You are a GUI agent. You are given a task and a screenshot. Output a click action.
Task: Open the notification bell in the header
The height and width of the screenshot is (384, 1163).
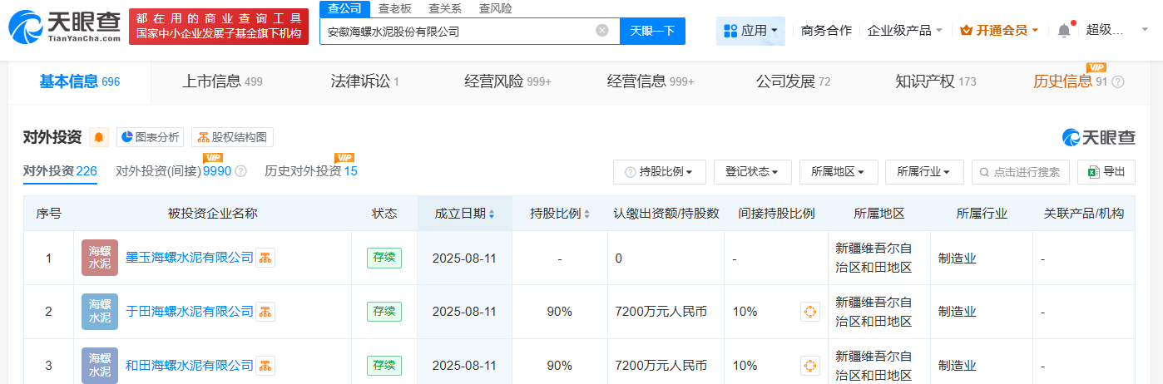[1064, 31]
